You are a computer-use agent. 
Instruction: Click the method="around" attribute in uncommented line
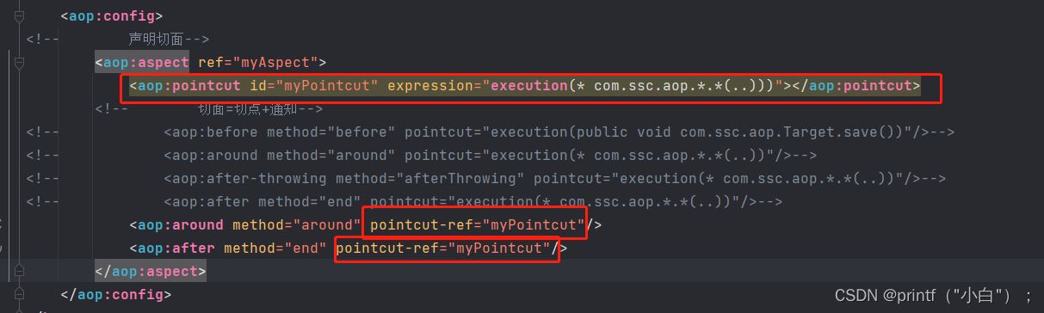tap(297, 225)
